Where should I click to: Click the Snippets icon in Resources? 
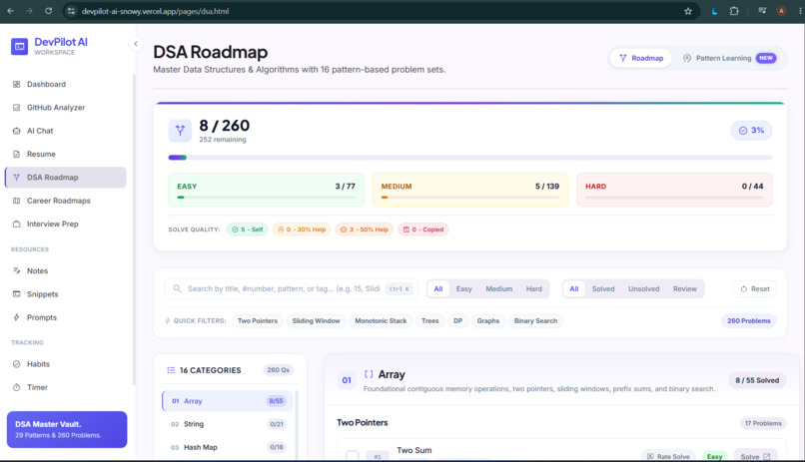16,293
